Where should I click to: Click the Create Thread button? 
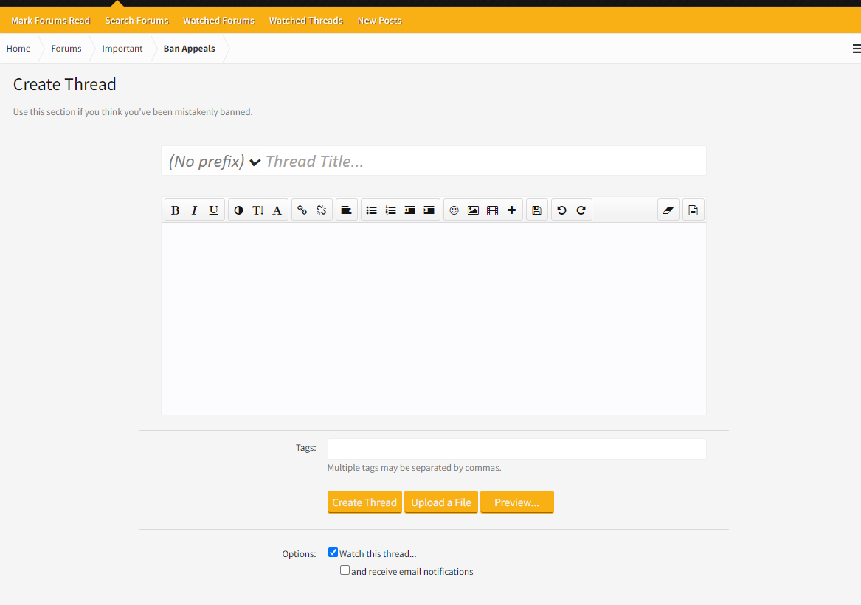click(364, 502)
